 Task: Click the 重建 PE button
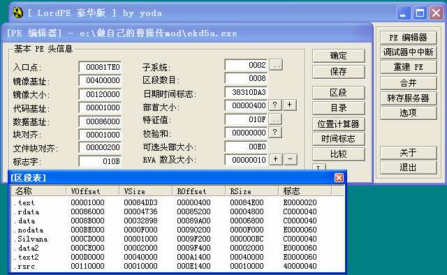(x=408, y=67)
